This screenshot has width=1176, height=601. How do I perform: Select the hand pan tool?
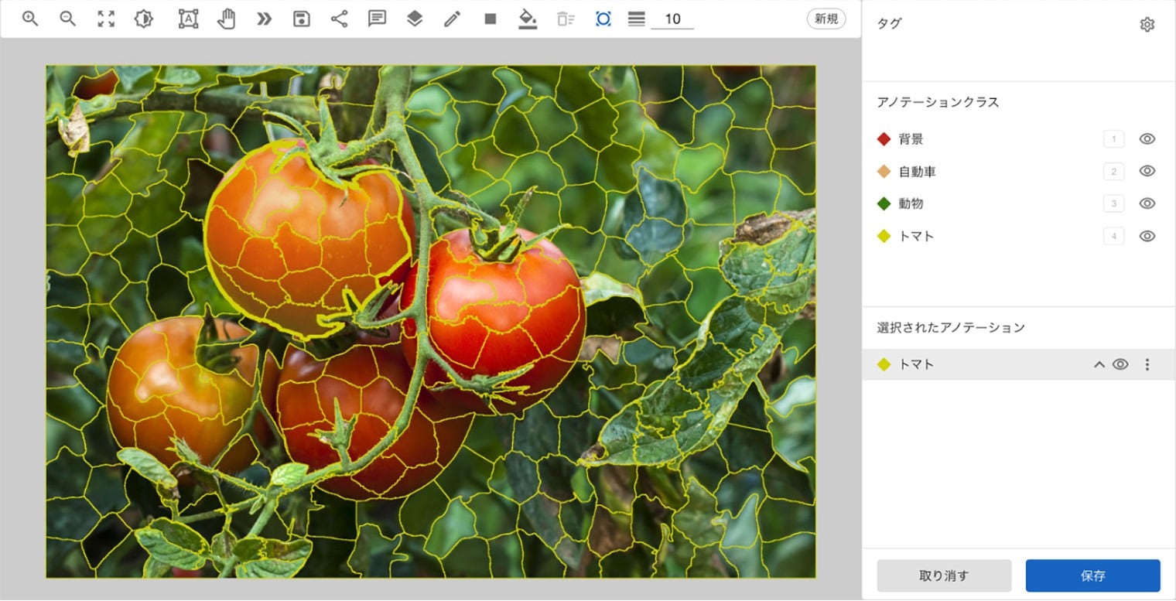coord(226,19)
